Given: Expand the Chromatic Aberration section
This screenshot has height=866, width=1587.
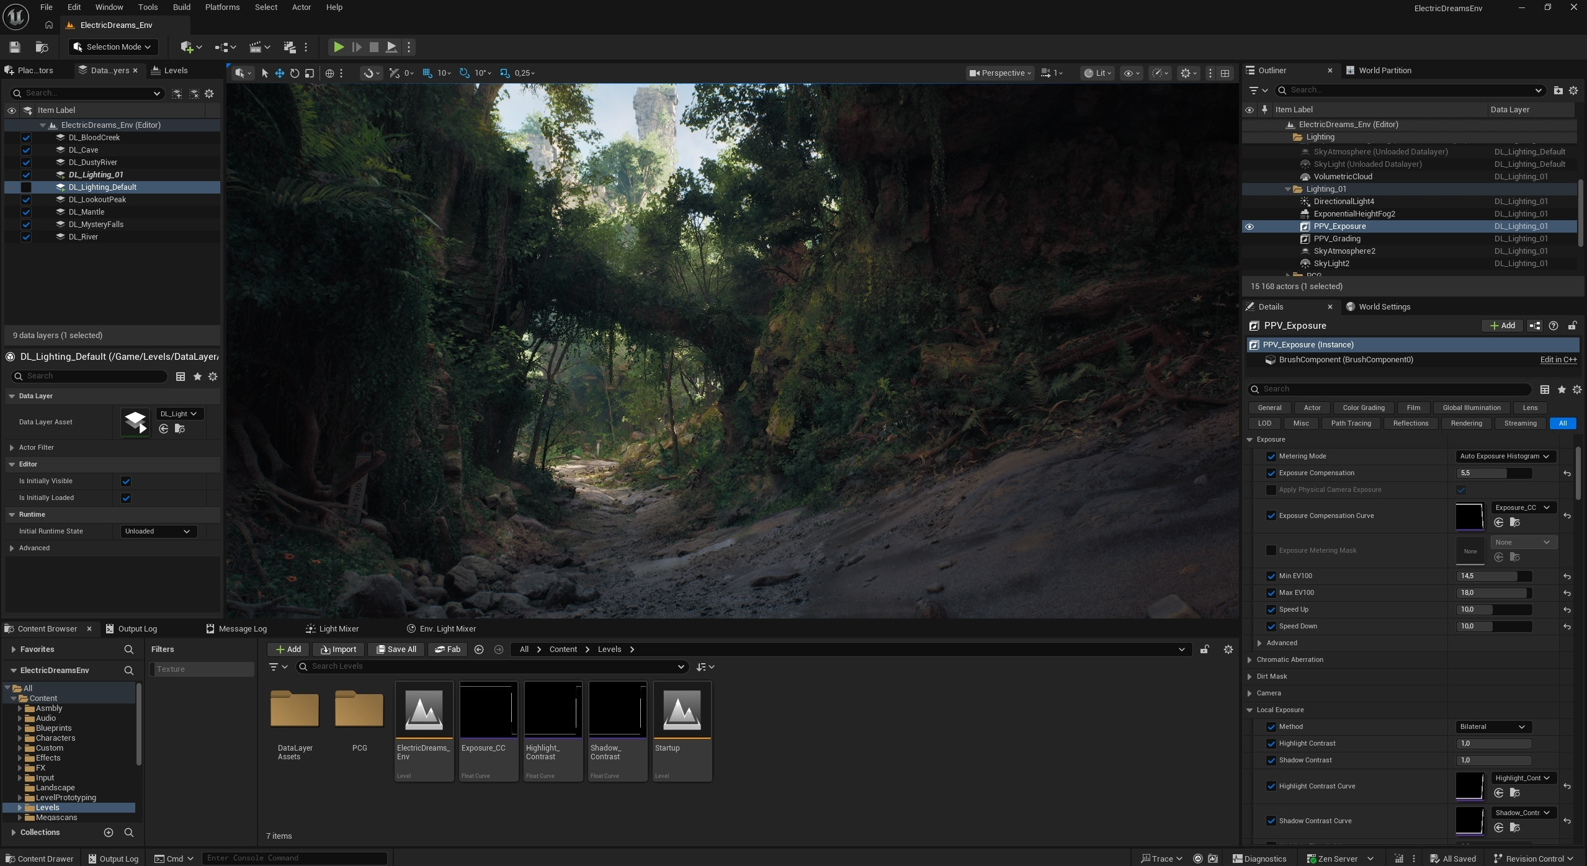Looking at the screenshot, I should [x=1250, y=660].
